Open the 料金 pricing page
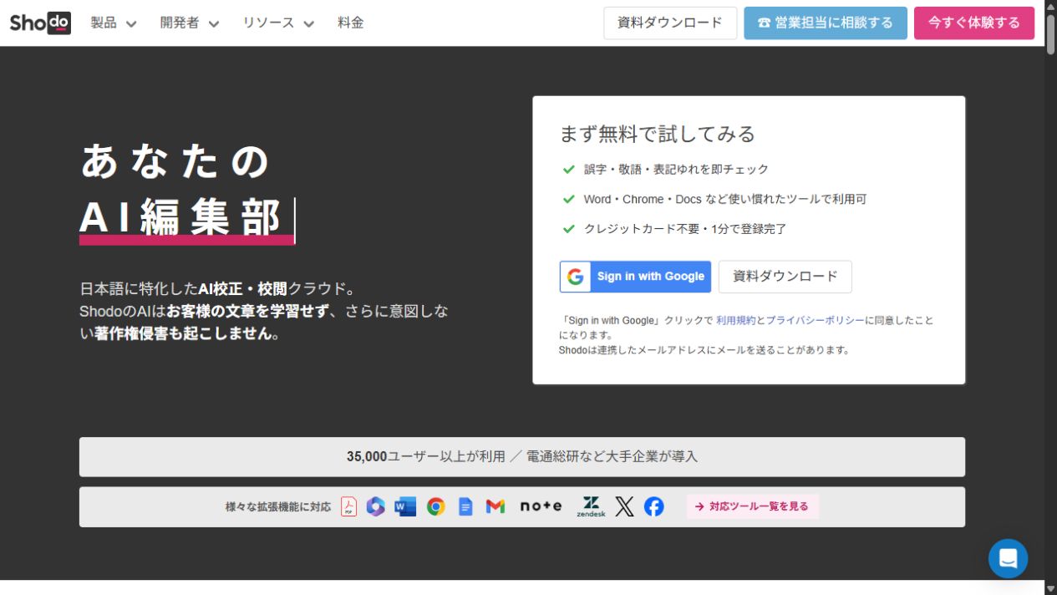 click(351, 23)
